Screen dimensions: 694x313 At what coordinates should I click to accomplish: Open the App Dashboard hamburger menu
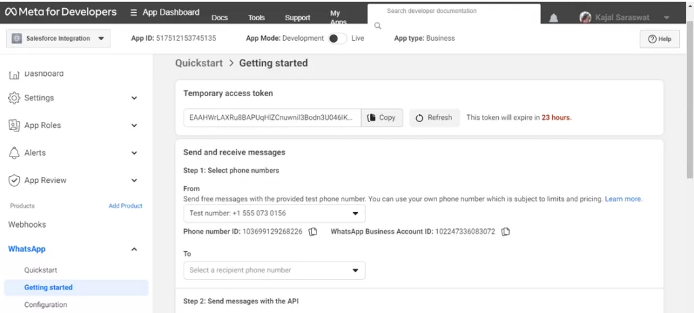[134, 12]
